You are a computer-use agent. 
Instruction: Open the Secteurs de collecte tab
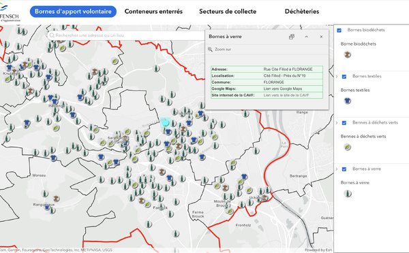(228, 12)
